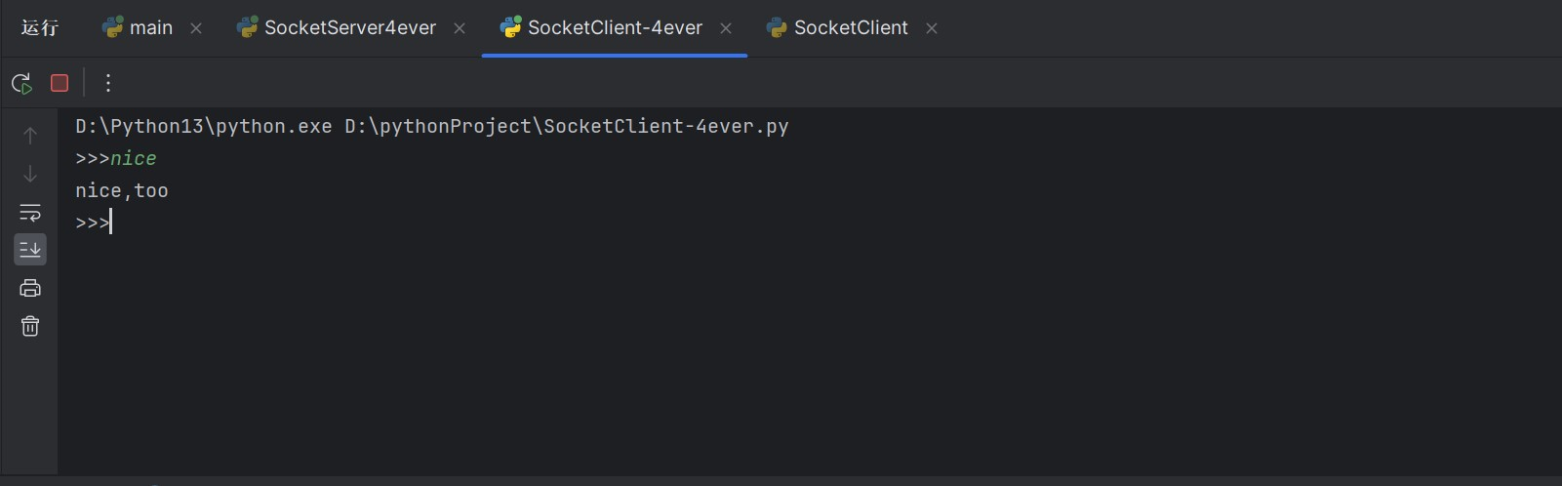
Task: Open the SocketClient run tab
Action: 850,28
